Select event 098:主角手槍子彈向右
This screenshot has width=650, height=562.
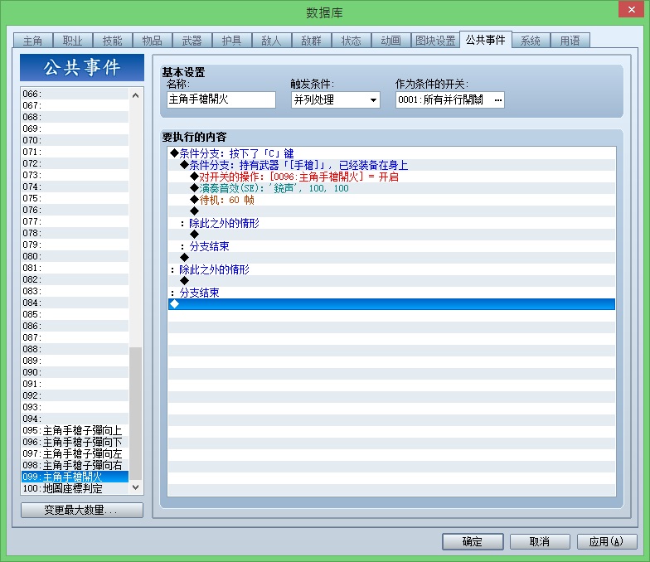pyautogui.click(x=75, y=465)
